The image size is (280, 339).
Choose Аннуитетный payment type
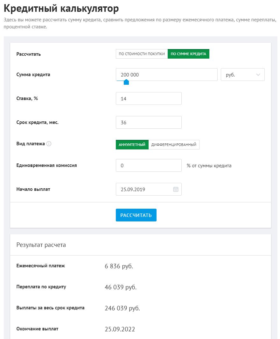[x=132, y=145]
